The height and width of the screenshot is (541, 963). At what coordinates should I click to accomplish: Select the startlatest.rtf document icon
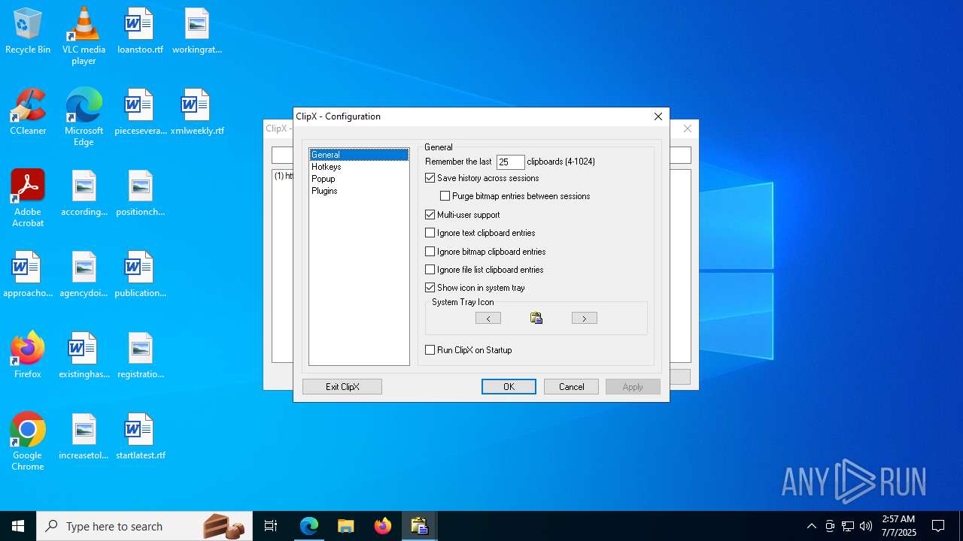click(140, 437)
